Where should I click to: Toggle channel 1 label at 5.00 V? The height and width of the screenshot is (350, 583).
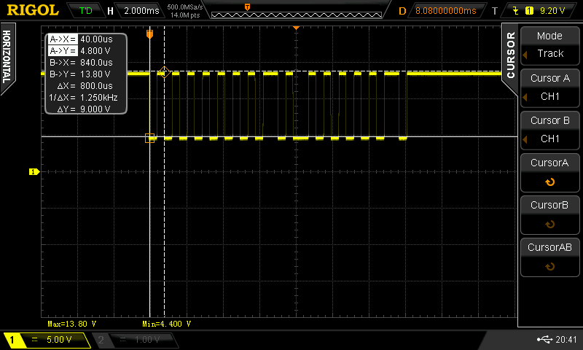click(x=47, y=340)
